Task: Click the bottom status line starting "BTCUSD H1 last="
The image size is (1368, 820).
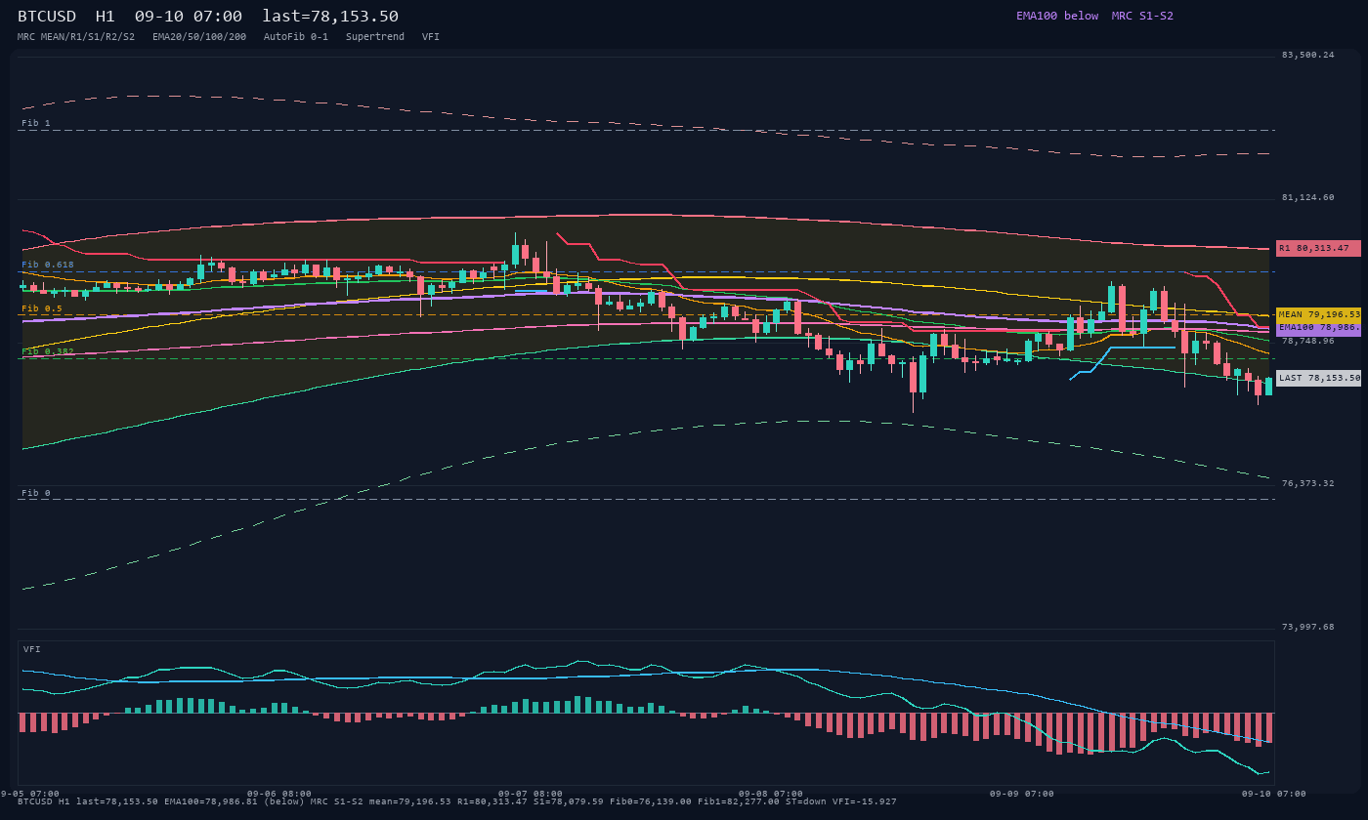Action: click(457, 801)
